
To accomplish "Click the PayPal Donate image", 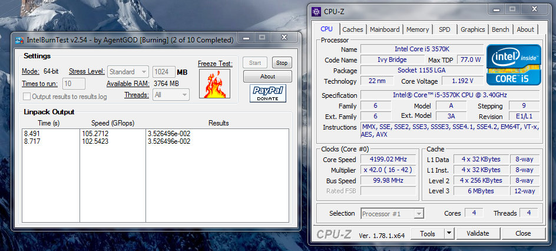I will [x=268, y=94].
